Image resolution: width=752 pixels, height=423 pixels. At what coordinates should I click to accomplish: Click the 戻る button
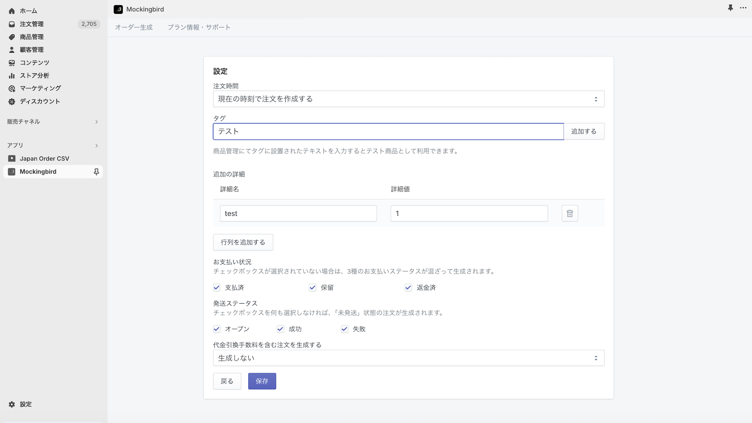click(x=227, y=381)
